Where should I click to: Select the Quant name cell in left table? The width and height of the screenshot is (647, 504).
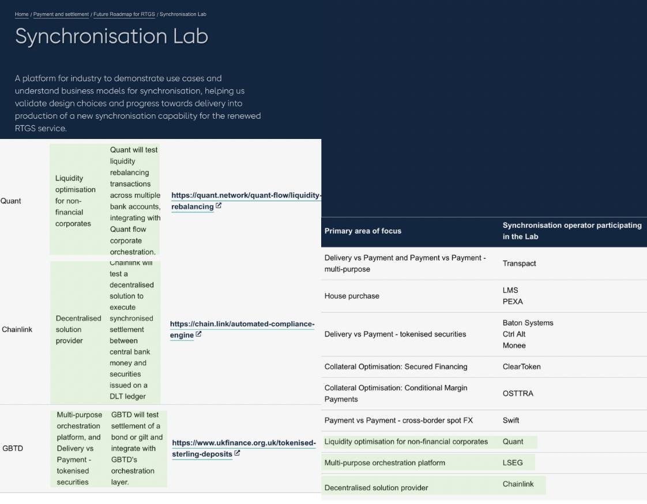tap(11, 201)
